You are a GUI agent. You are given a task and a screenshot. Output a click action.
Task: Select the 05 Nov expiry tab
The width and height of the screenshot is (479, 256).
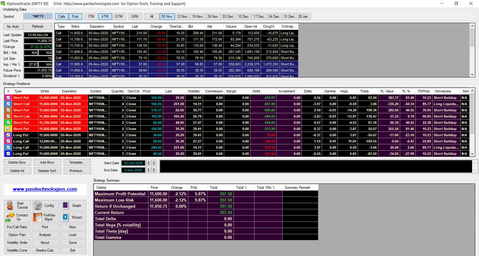click(166, 16)
